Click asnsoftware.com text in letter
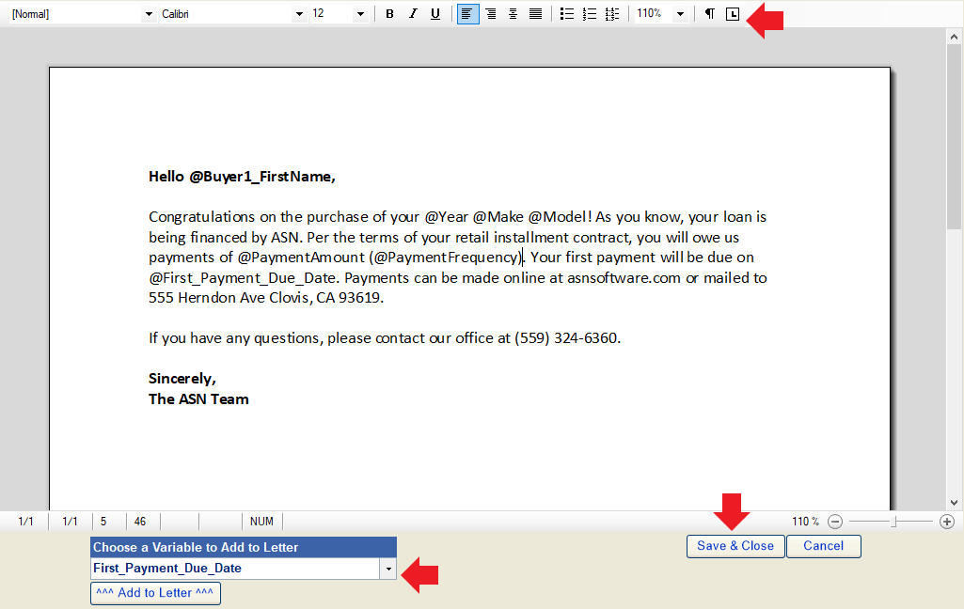This screenshot has width=964, height=609. tap(624, 278)
